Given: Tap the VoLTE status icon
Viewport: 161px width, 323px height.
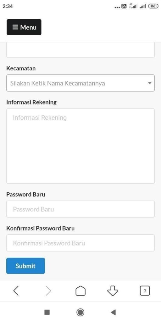Looking at the screenshot, I should click(124, 6).
